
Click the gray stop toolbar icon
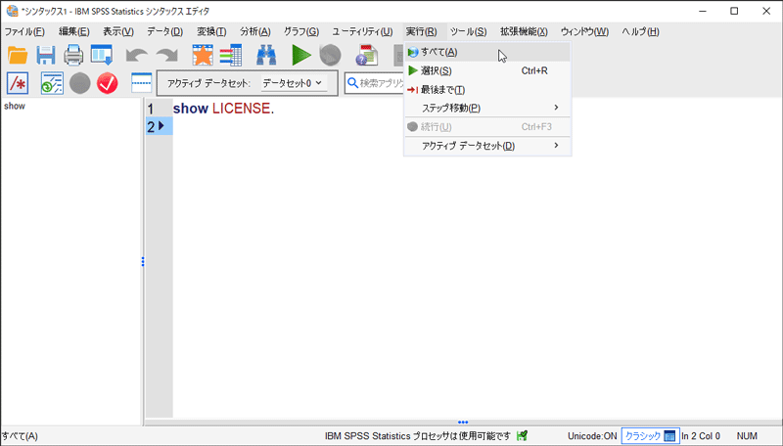click(330, 56)
